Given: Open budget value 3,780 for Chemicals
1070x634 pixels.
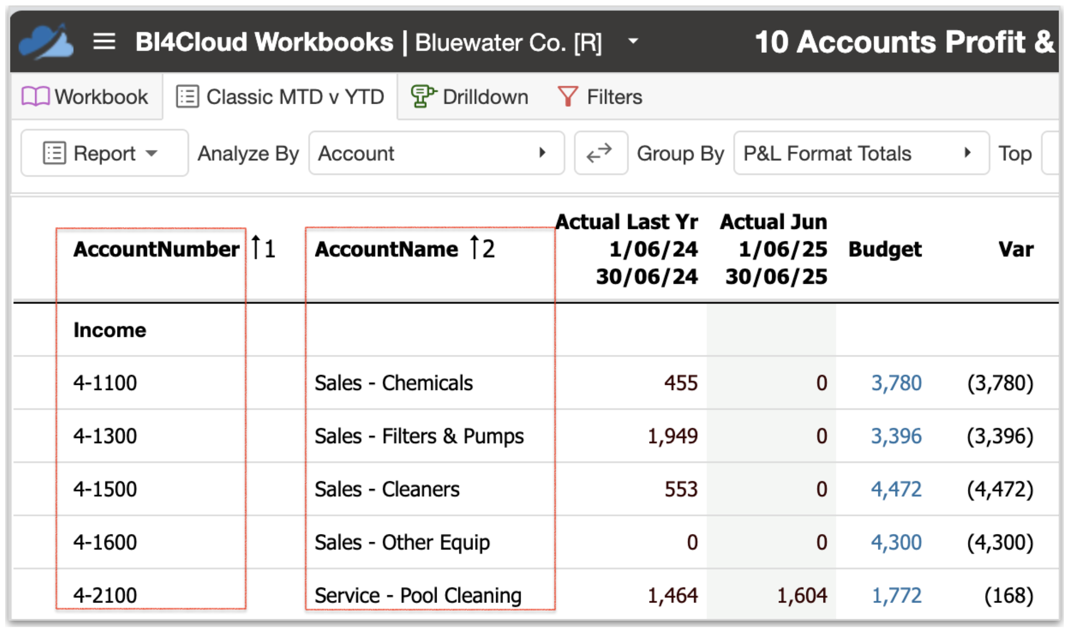Looking at the screenshot, I should click(x=897, y=383).
